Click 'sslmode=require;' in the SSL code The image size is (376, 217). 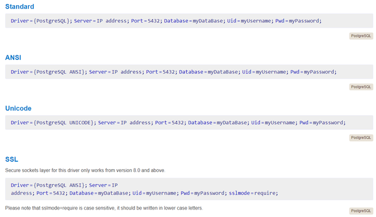pyautogui.click(x=254, y=193)
